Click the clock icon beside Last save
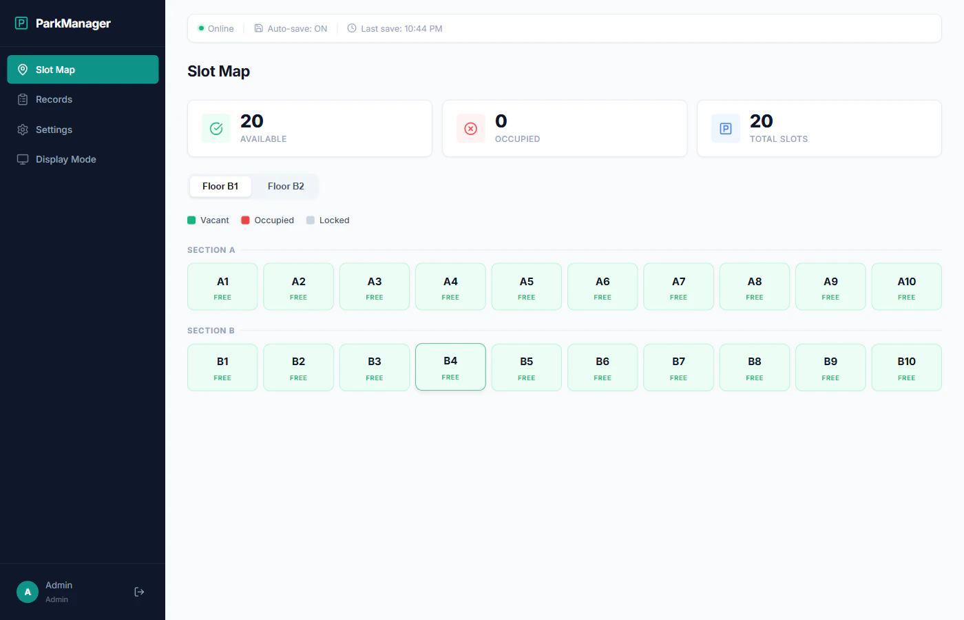This screenshot has height=620, width=964. pyautogui.click(x=351, y=28)
